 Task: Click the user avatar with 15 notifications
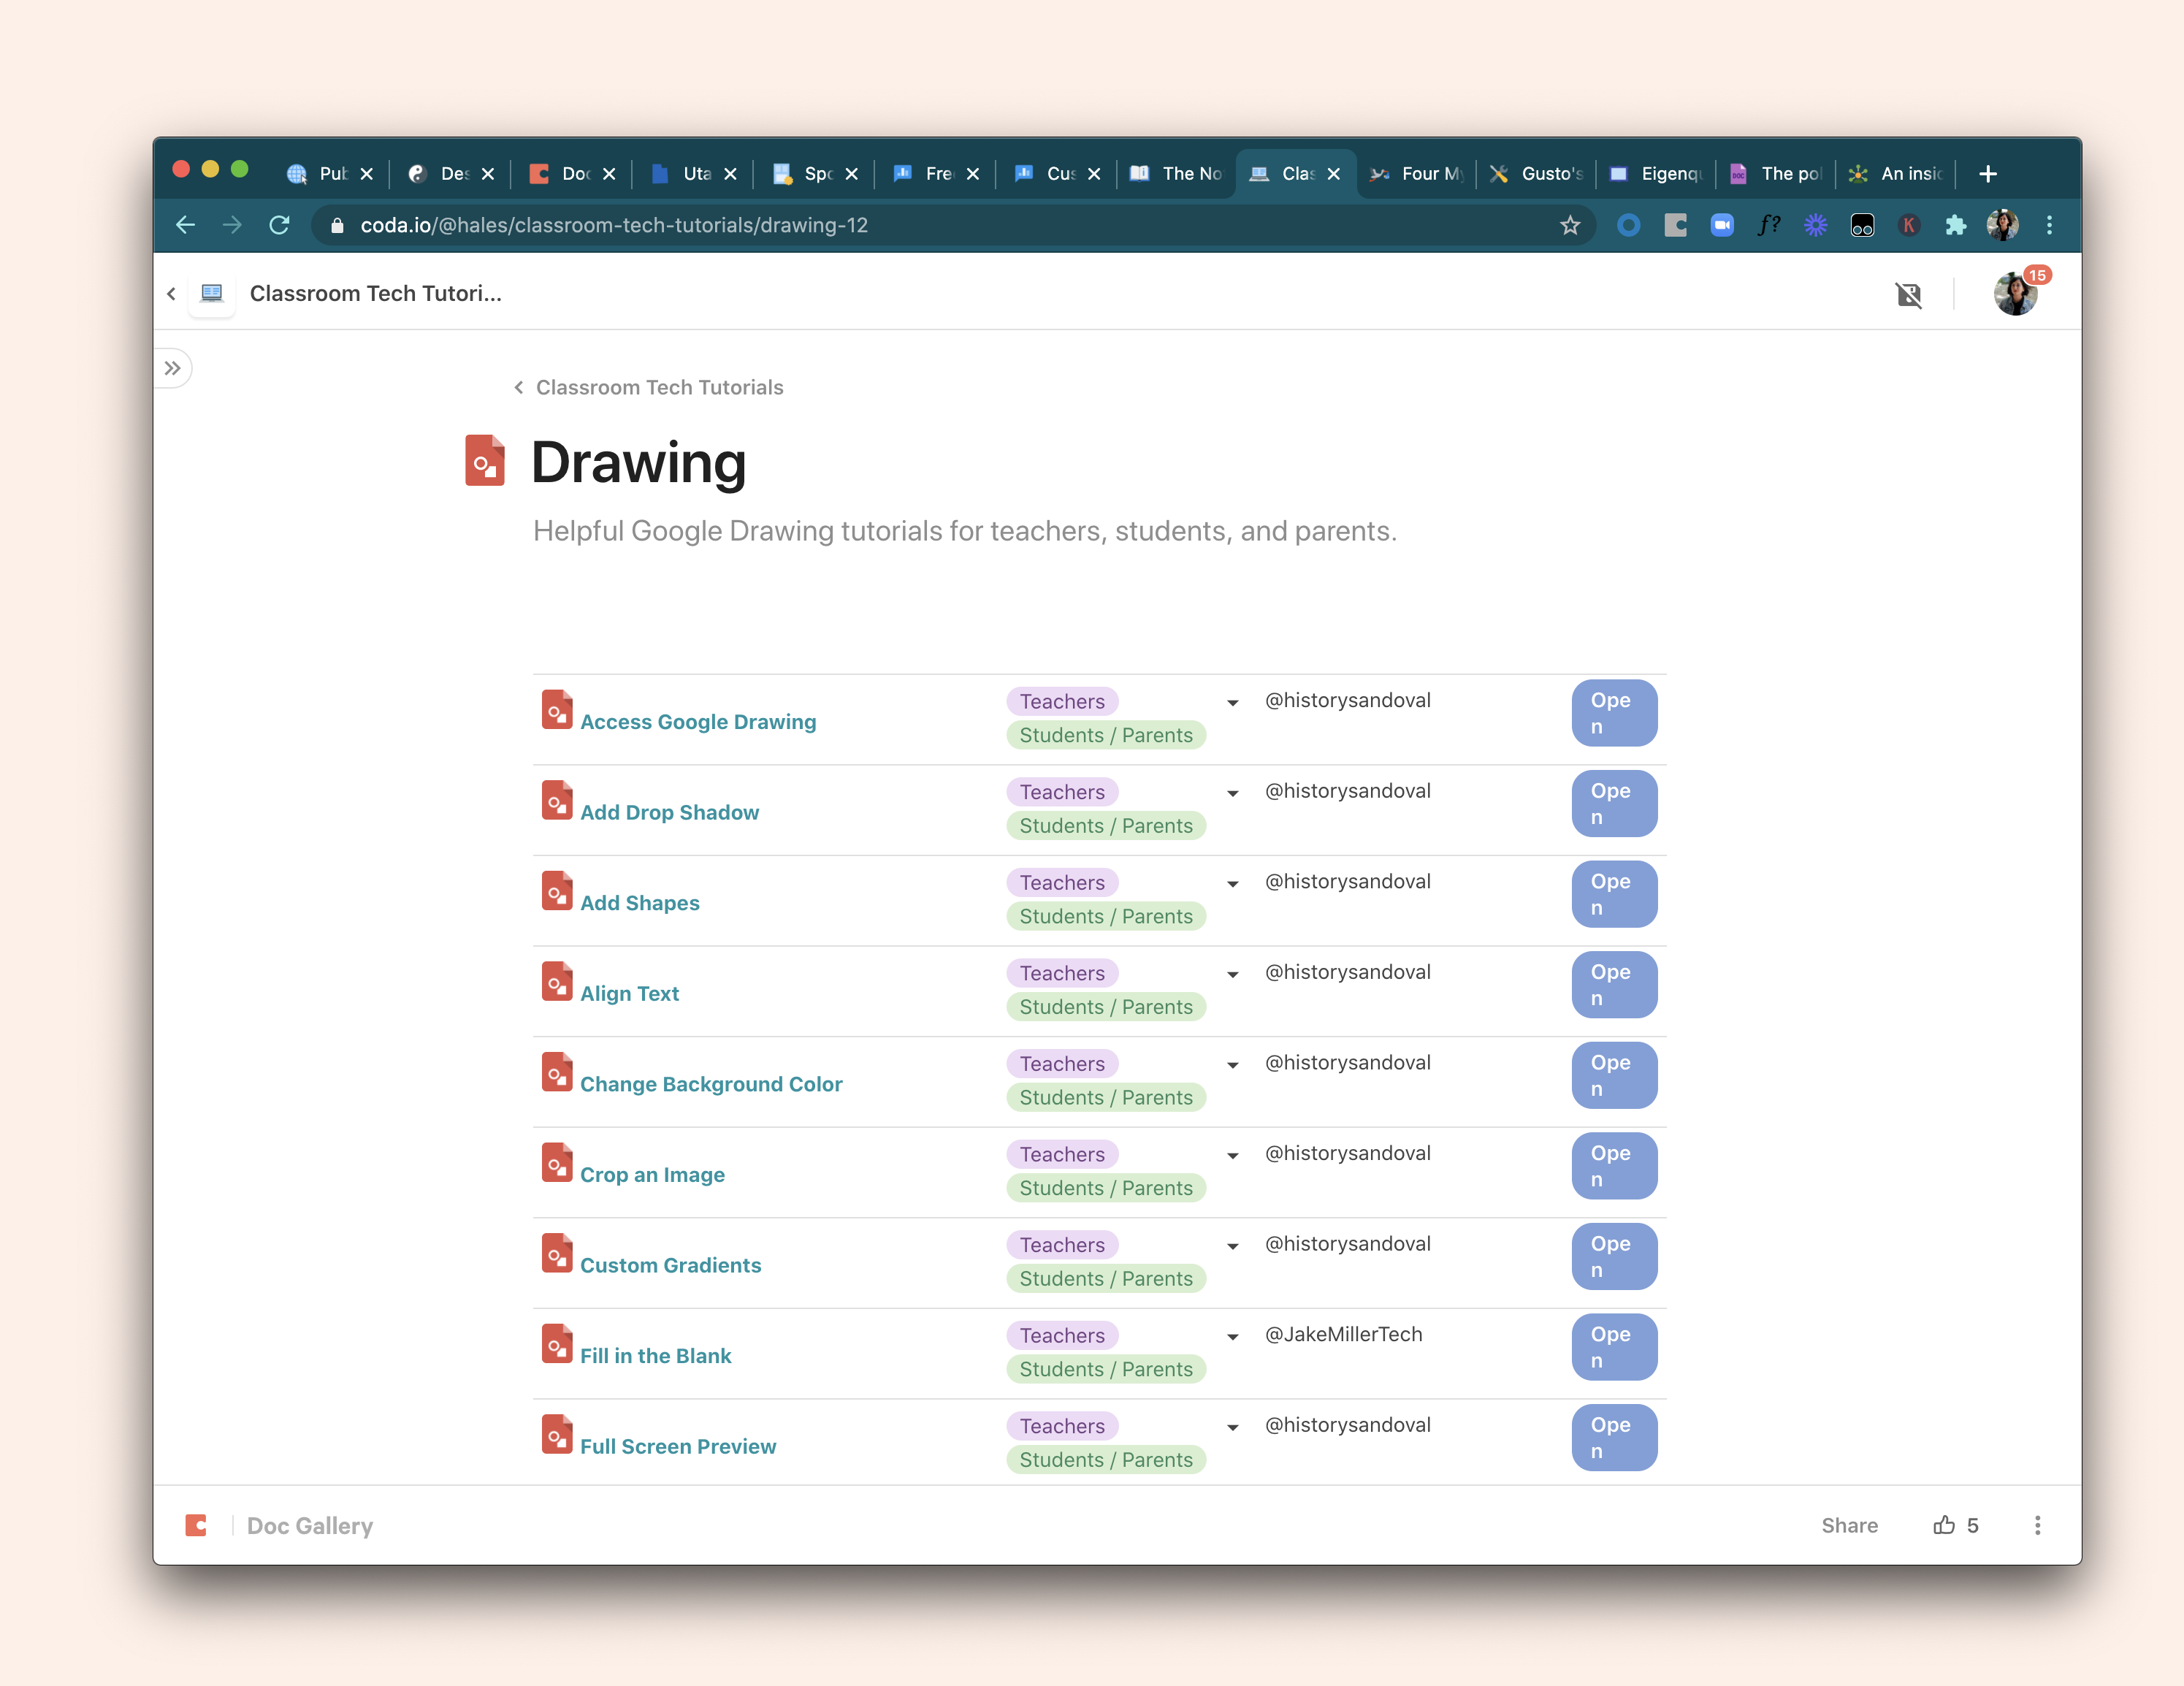2016,294
